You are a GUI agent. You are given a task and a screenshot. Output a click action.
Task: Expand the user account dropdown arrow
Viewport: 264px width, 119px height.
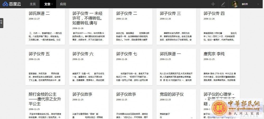tap(258, 4)
